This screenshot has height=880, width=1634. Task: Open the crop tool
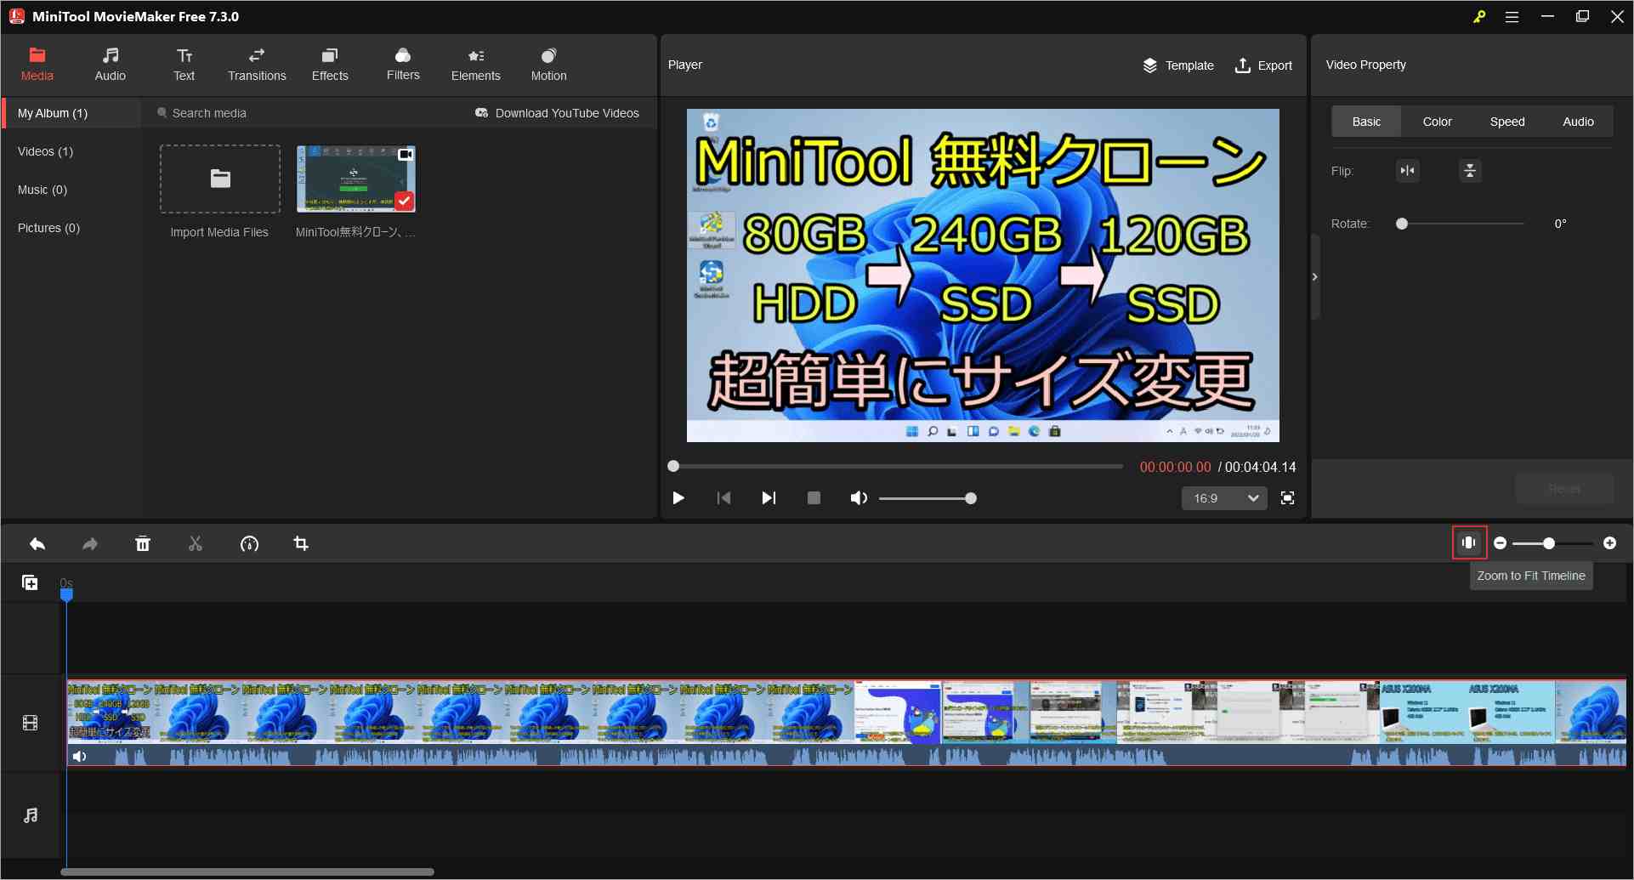click(301, 544)
